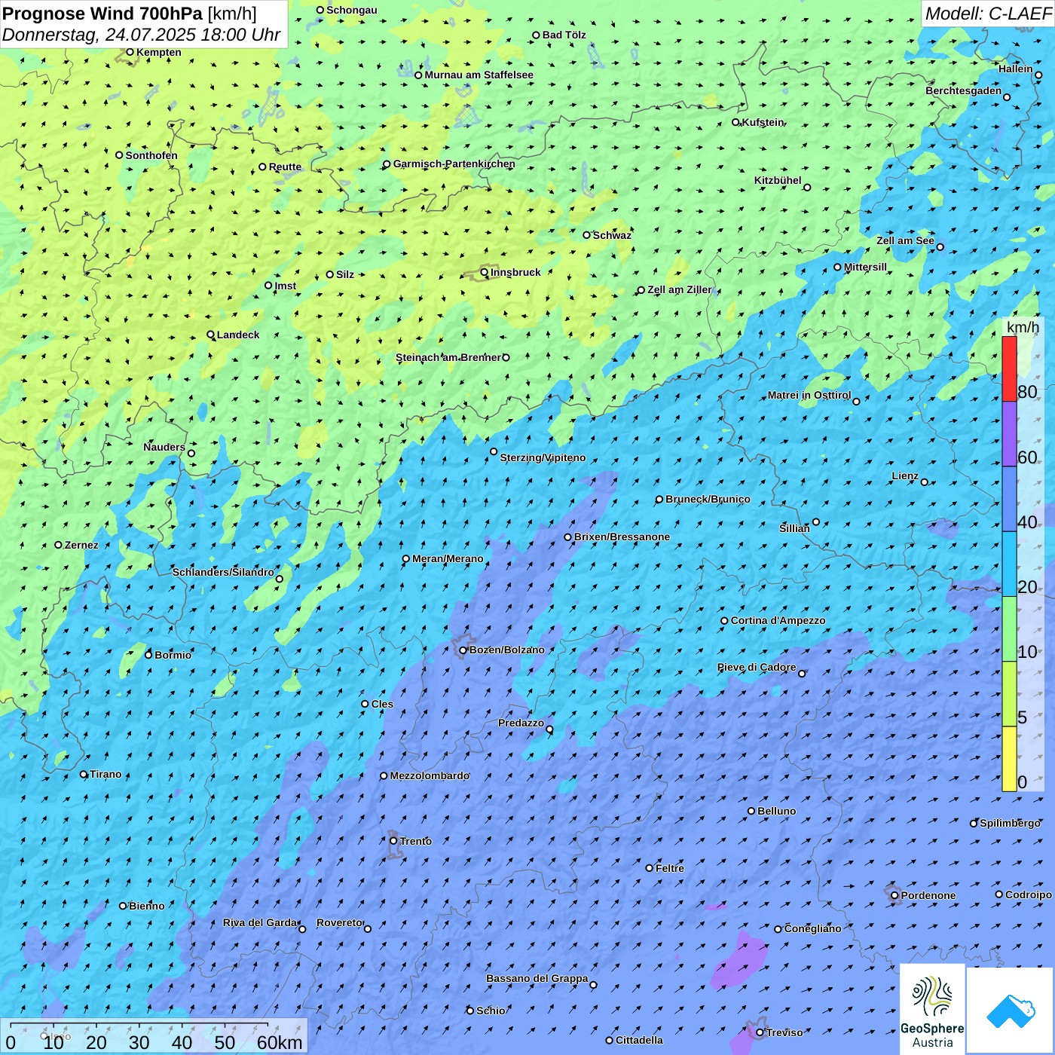Click the 'Sonthofen' label
The width and height of the screenshot is (1055, 1055).
pyautogui.click(x=151, y=155)
